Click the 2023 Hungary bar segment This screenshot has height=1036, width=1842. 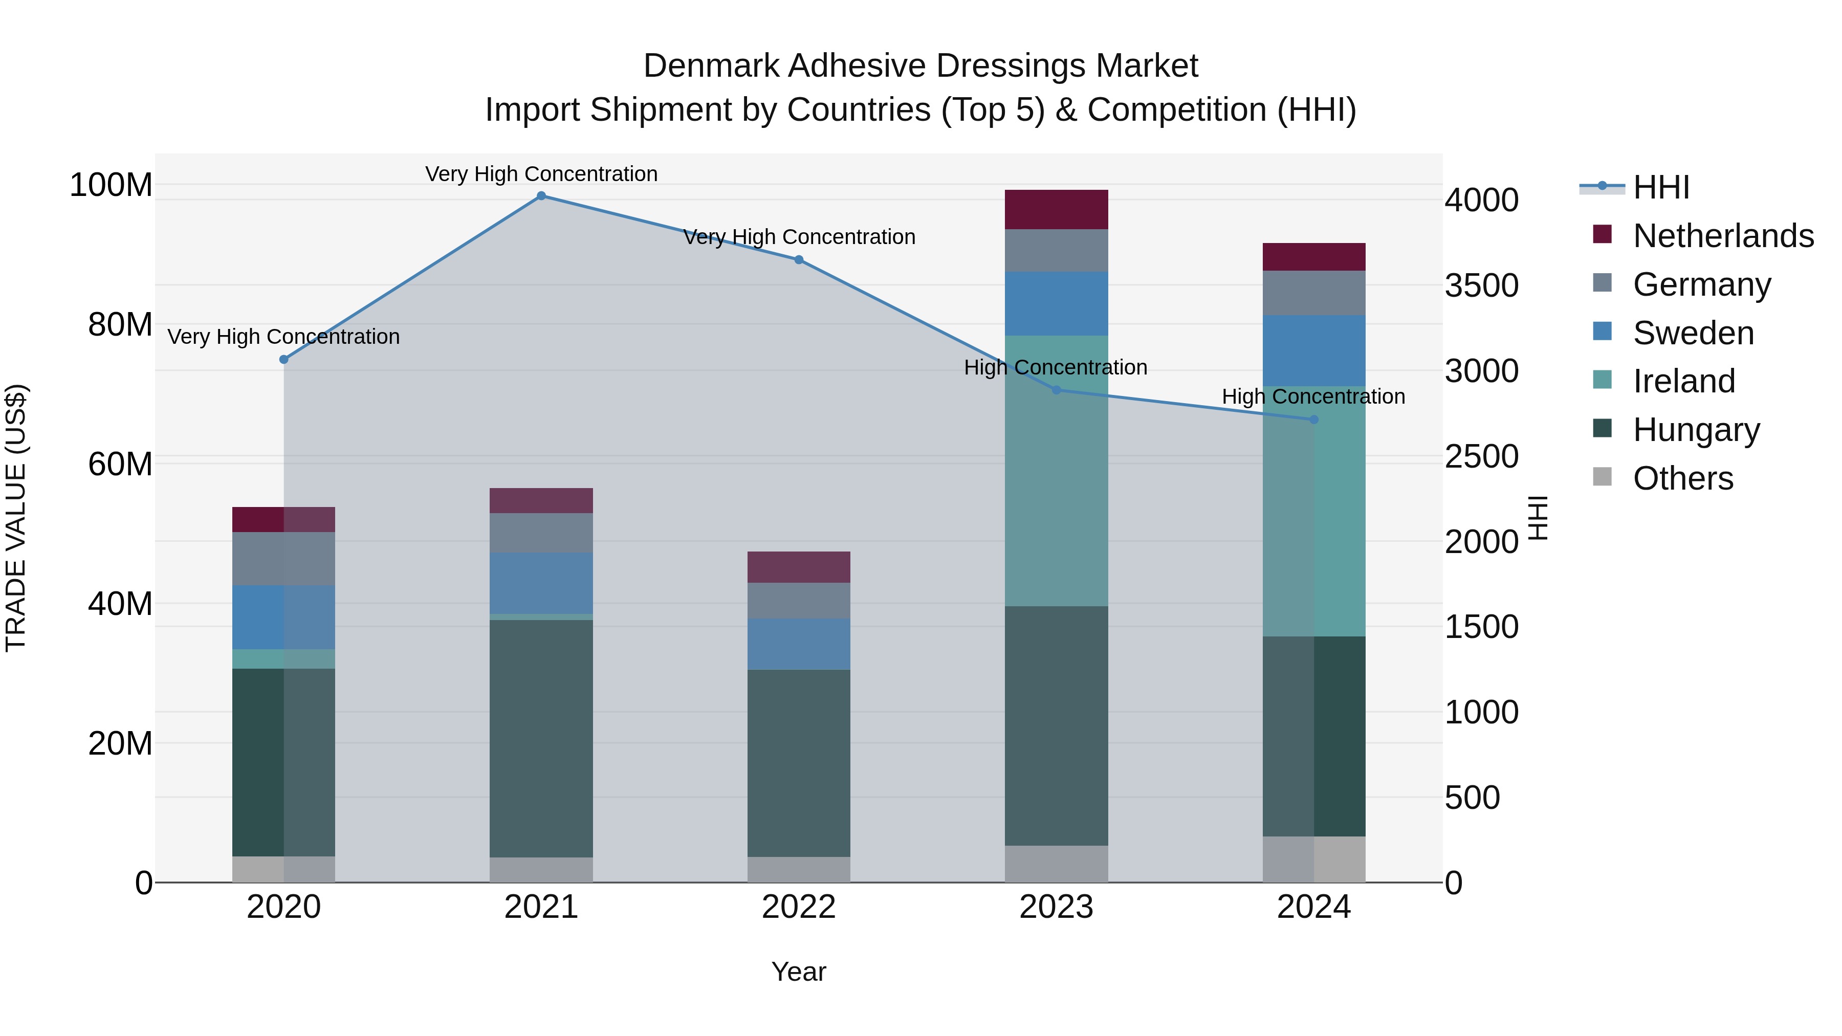[x=1056, y=725]
